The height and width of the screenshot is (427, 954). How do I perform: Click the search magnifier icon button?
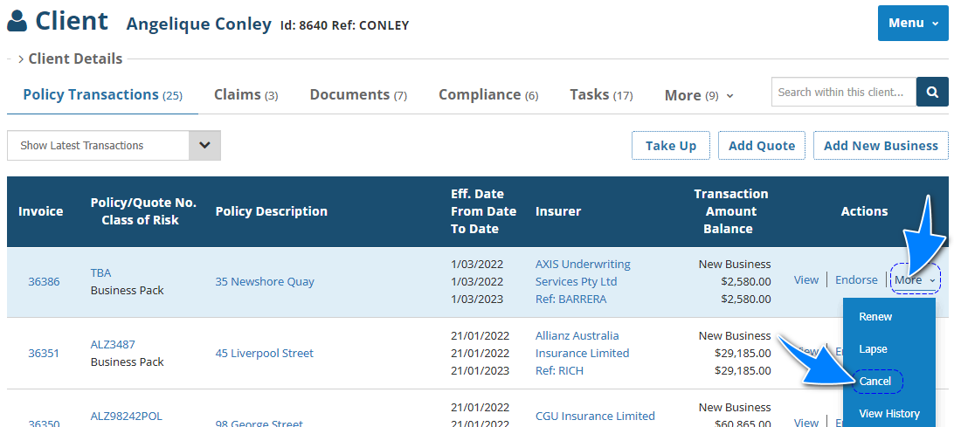point(932,92)
